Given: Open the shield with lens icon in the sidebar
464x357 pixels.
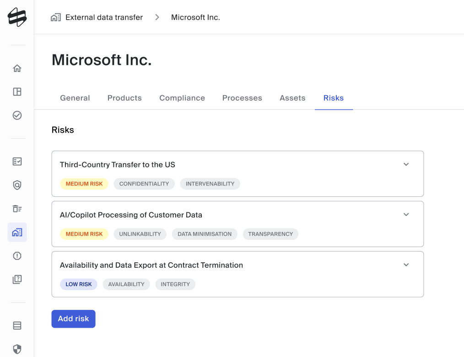Looking at the screenshot, I should [x=17, y=185].
